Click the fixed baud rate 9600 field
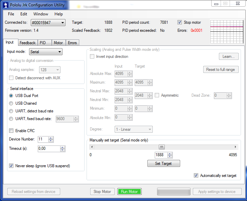The image size is (247, 201). [x=65, y=119]
